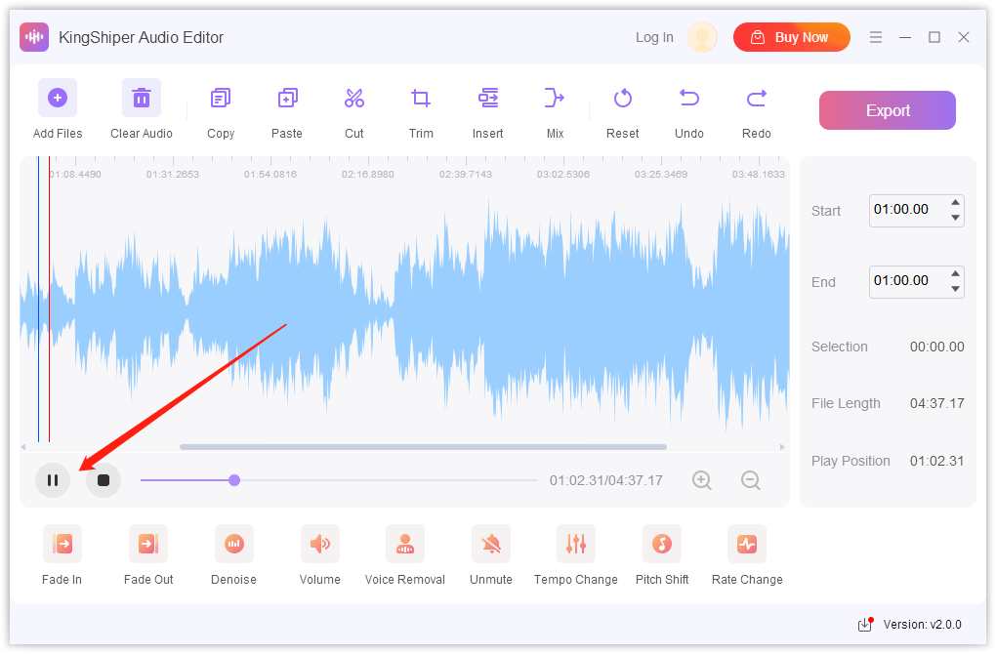Image resolution: width=996 pixels, height=654 pixels.
Task: Click the 02:39.7143 timeline marker
Action: pos(466,174)
